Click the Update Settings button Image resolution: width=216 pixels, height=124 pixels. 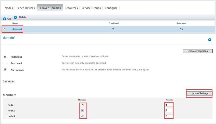pyautogui.click(x=199, y=93)
